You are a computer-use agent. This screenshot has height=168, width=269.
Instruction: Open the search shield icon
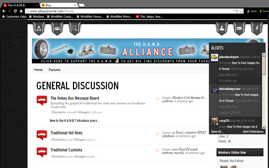coord(75,29)
